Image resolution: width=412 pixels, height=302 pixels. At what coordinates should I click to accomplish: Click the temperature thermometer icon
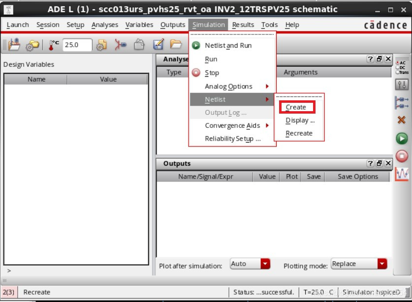52,44
